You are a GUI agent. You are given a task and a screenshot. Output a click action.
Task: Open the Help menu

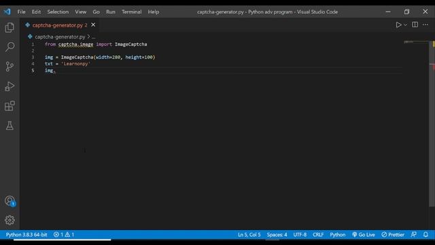(x=154, y=12)
